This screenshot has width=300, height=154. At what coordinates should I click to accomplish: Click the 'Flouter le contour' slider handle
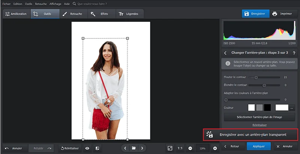coord(256,77)
